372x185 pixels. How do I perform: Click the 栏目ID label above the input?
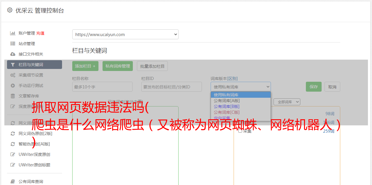pyautogui.click(x=148, y=79)
